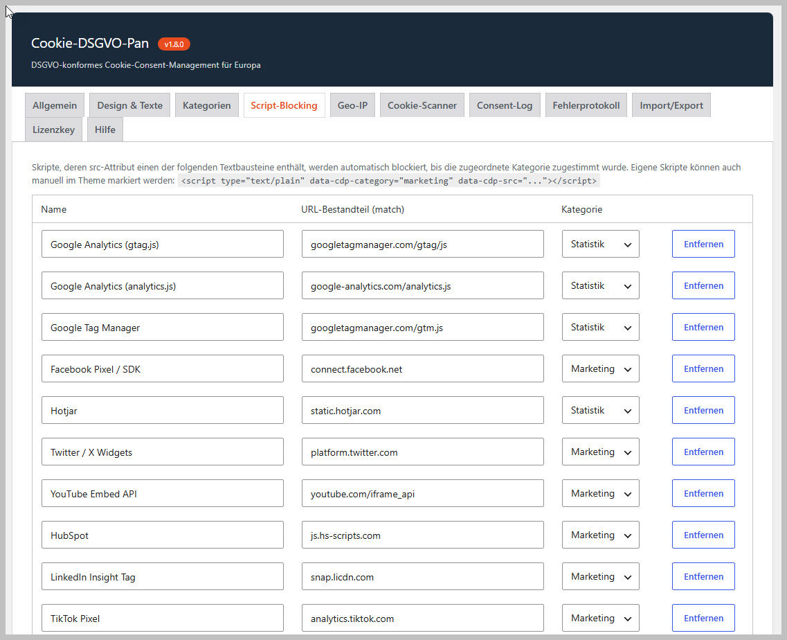This screenshot has width=787, height=640.
Task: Open the Geo-IP tab
Action: coord(352,105)
